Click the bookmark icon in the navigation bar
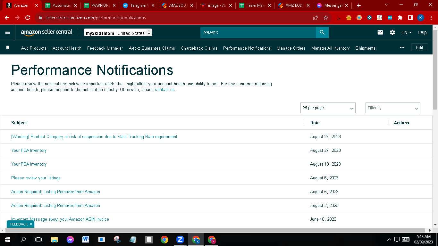 8,48
